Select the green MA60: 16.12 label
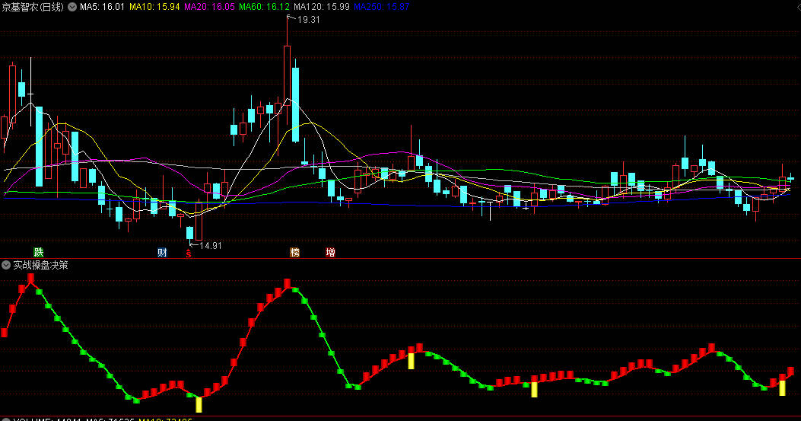This screenshot has width=801, height=421. pos(264,7)
